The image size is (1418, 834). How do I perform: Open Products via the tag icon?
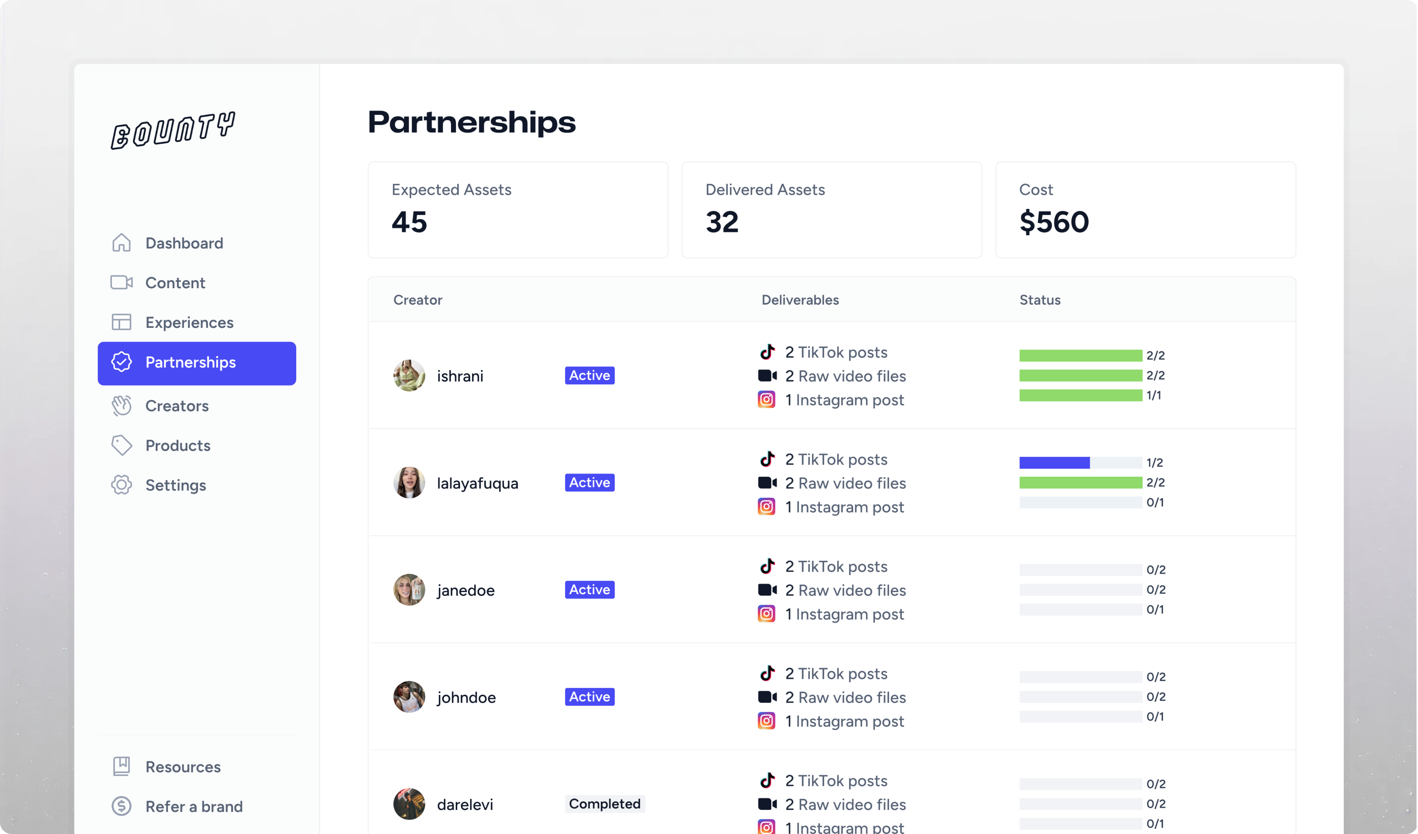(121, 445)
